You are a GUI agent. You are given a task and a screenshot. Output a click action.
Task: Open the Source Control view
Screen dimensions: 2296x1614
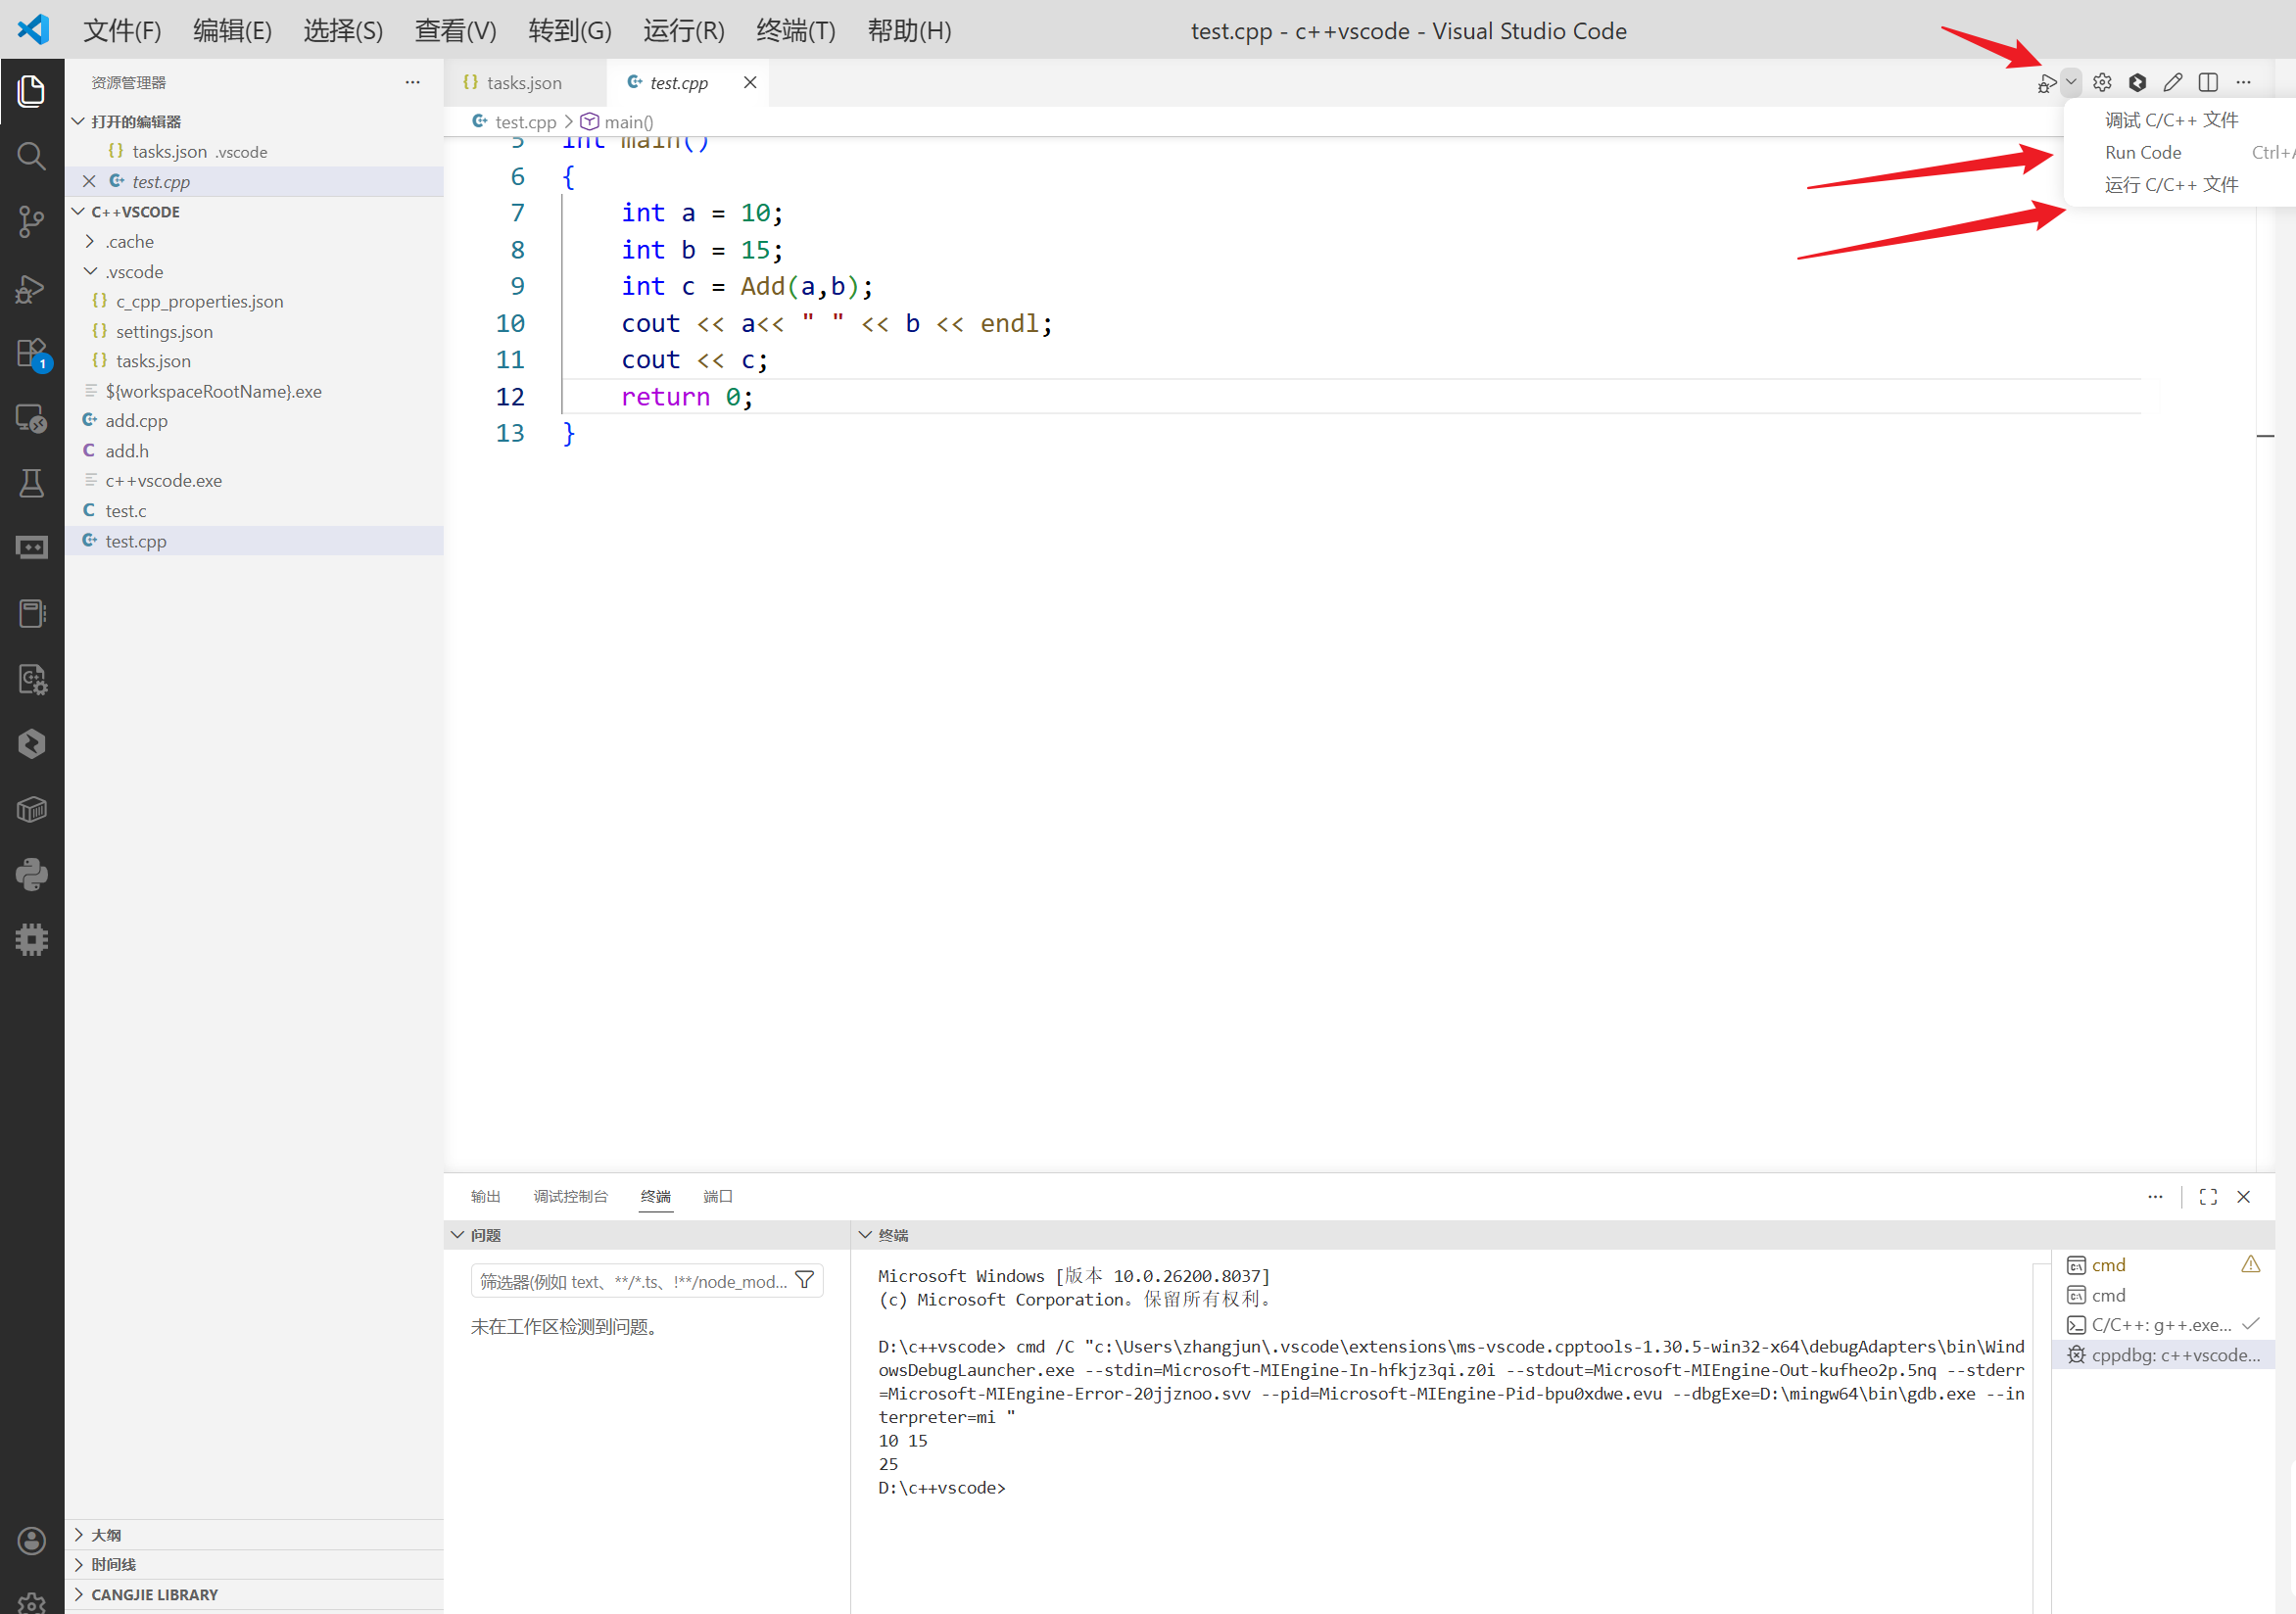(x=31, y=222)
